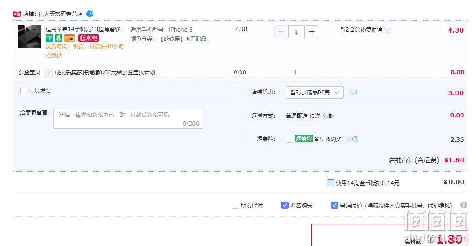Screen dimensions: 472x246
Task: Click the 省2.20:热卖促销 promotion text
Action: point(361,29)
